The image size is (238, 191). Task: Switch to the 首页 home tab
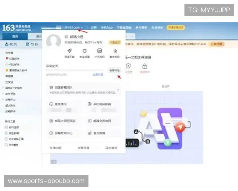pos(15,36)
